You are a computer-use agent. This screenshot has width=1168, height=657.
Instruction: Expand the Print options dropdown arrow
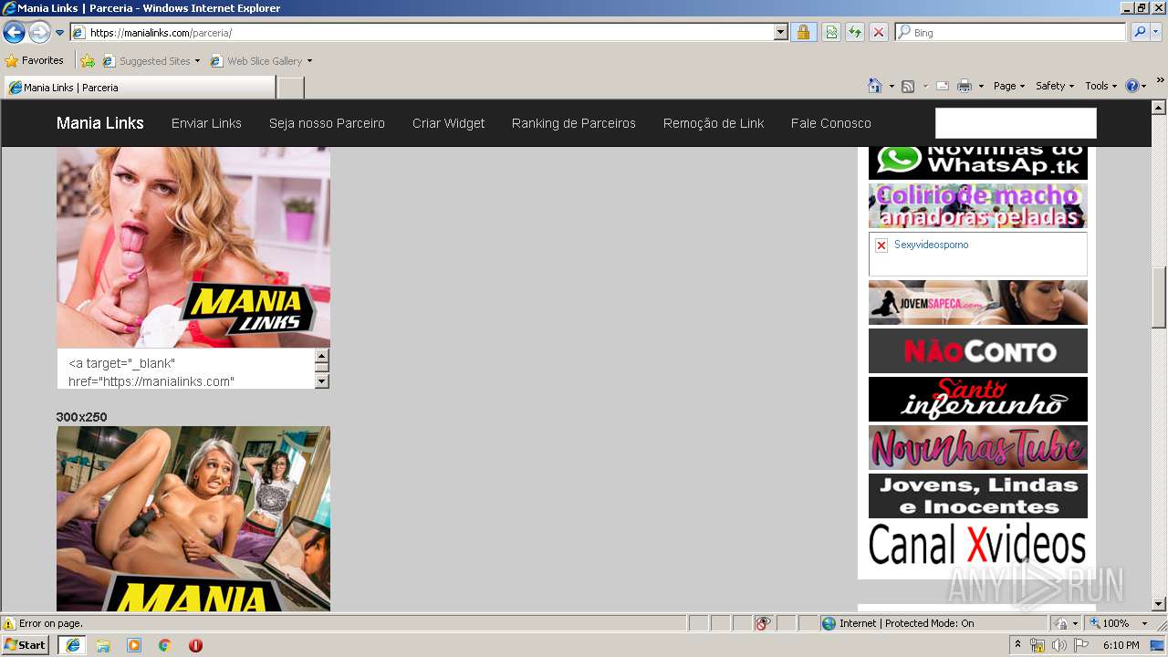tap(981, 86)
